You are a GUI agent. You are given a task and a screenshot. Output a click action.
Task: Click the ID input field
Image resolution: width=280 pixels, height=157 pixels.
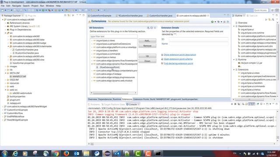coord(199,39)
